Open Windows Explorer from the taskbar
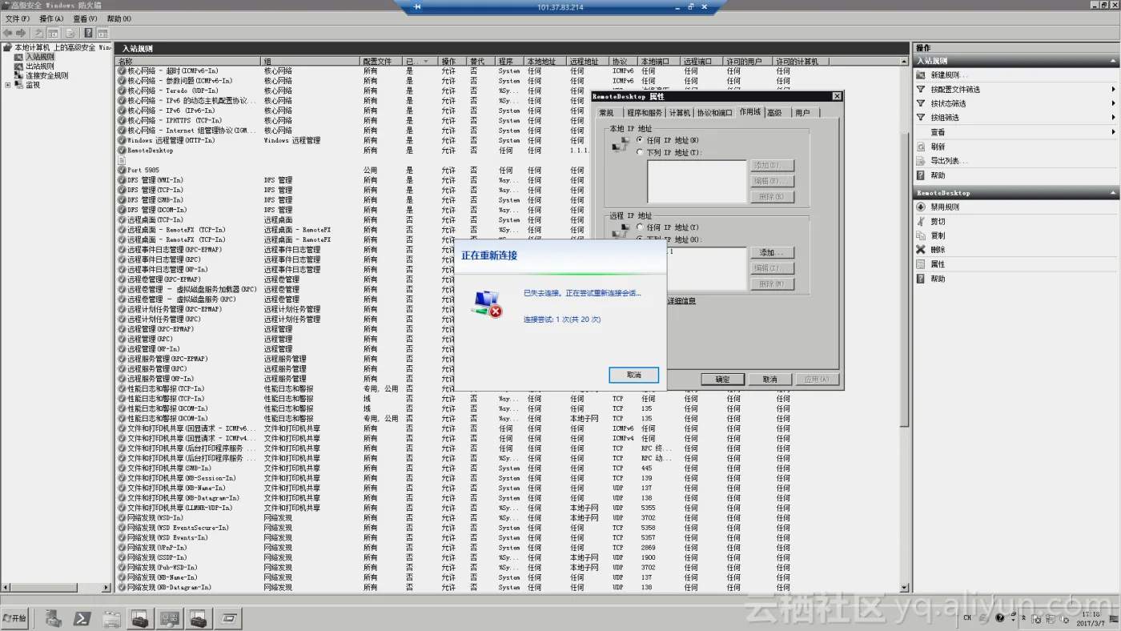 (111, 618)
